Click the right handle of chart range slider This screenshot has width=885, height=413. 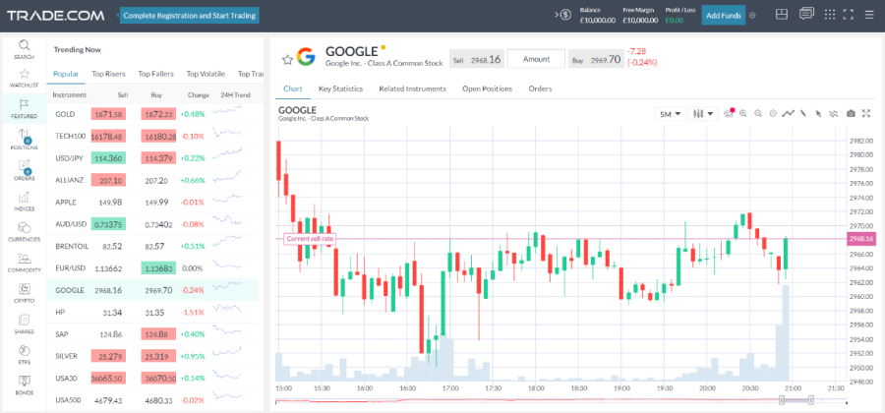point(811,400)
